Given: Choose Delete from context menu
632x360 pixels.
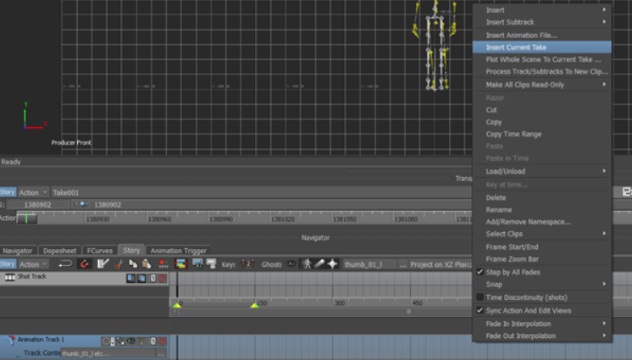Looking at the screenshot, I should click(x=542, y=197).
